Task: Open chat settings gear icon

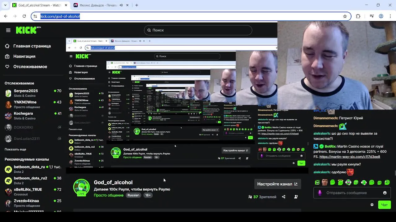Action: 372,205
